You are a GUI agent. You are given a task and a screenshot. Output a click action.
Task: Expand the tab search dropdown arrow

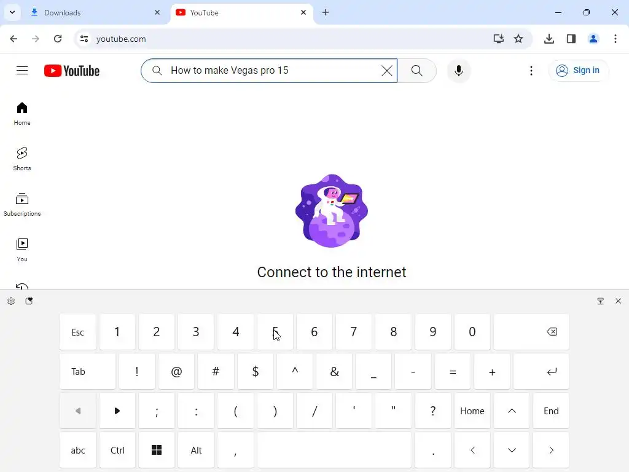click(12, 12)
